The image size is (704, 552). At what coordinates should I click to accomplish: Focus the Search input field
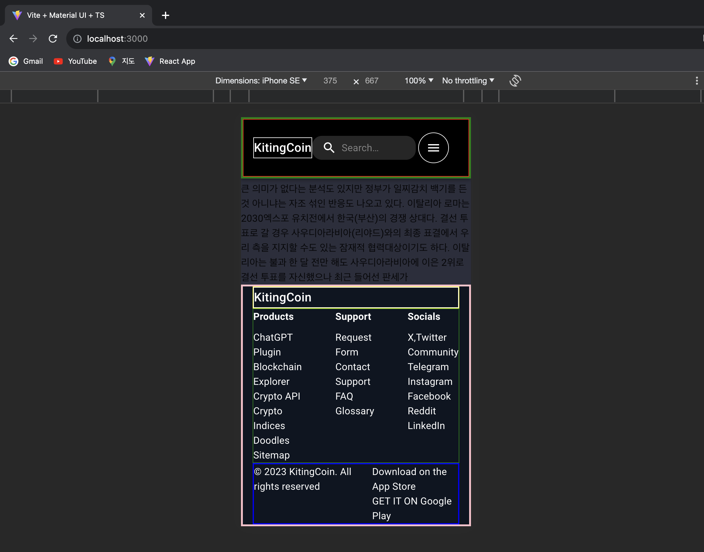pyautogui.click(x=375, y=148)
